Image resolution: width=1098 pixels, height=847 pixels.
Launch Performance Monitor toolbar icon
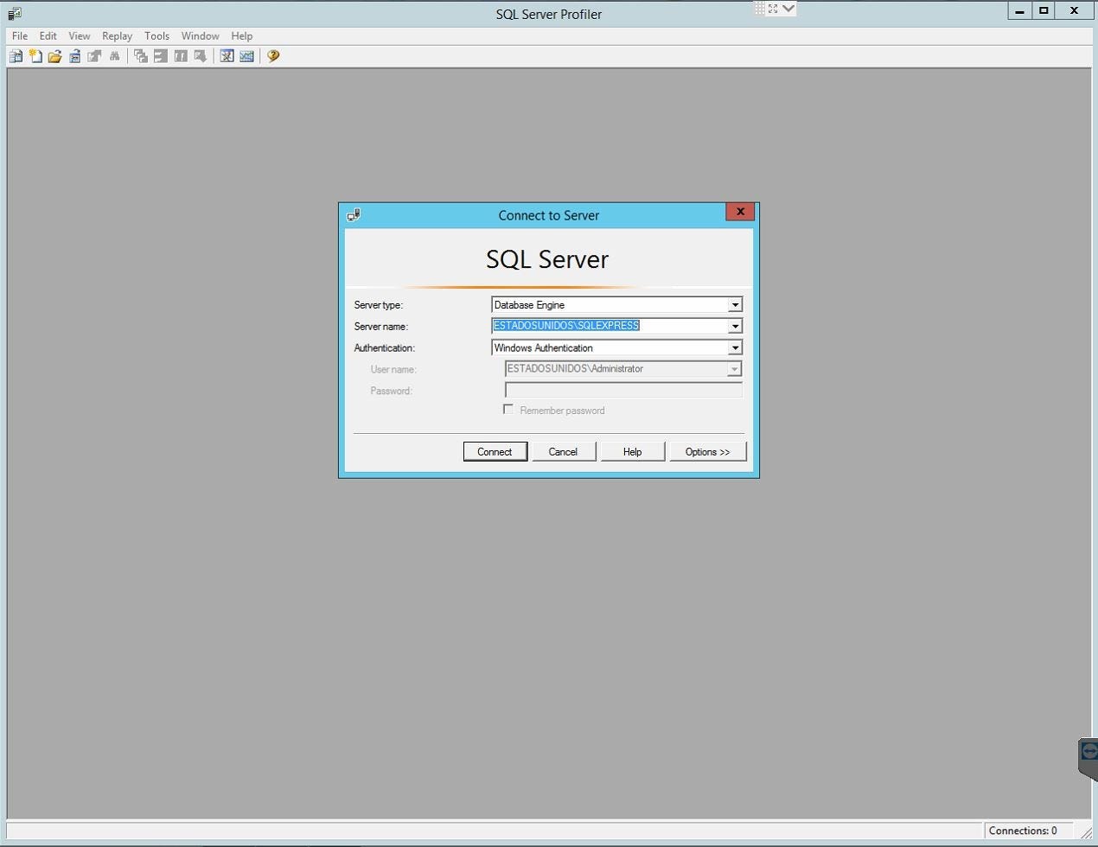(x=246, y=56)
